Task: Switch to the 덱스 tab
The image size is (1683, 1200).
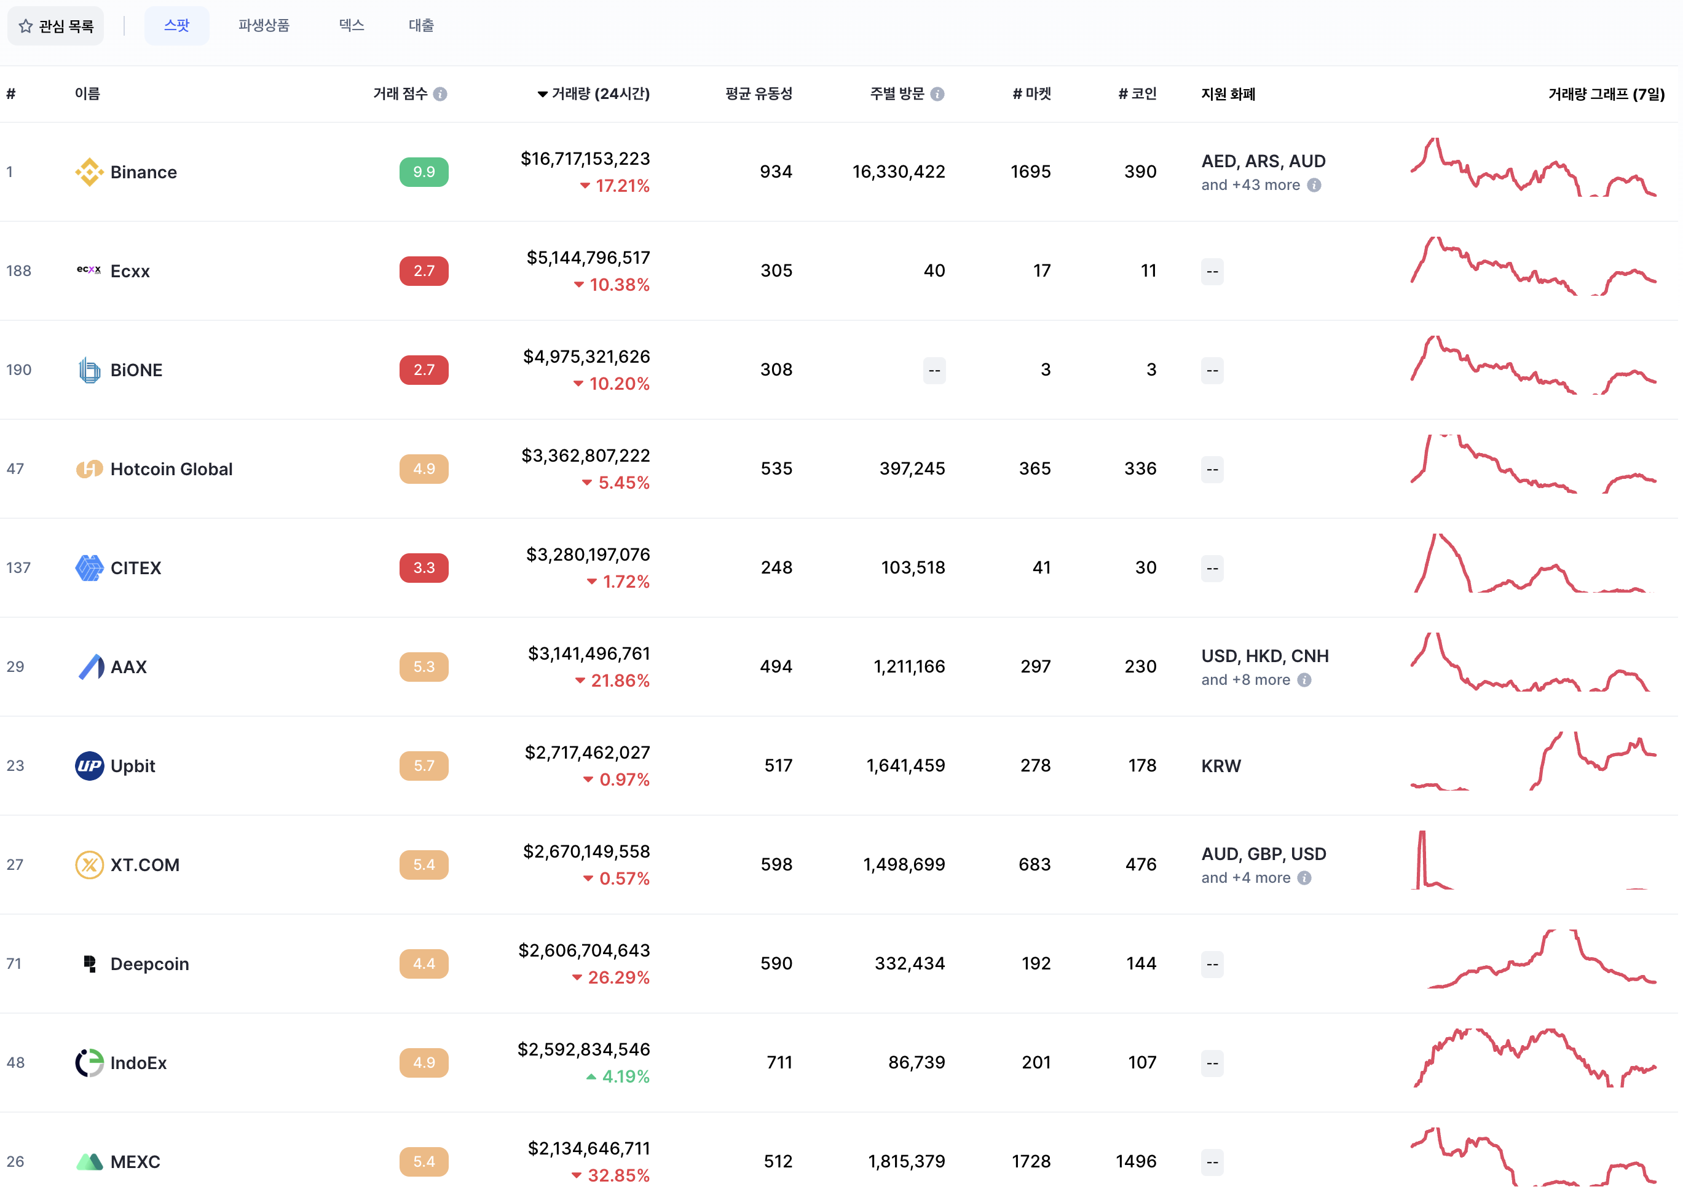Action: tap(352, 26)
